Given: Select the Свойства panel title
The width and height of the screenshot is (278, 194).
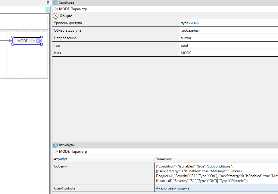Looking at the screenshot, I should (66, 2).
